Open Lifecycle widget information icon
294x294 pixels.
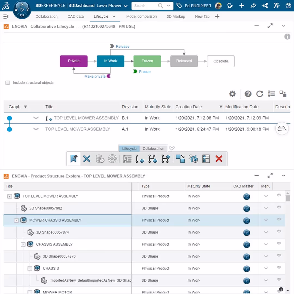pos(287,36)
